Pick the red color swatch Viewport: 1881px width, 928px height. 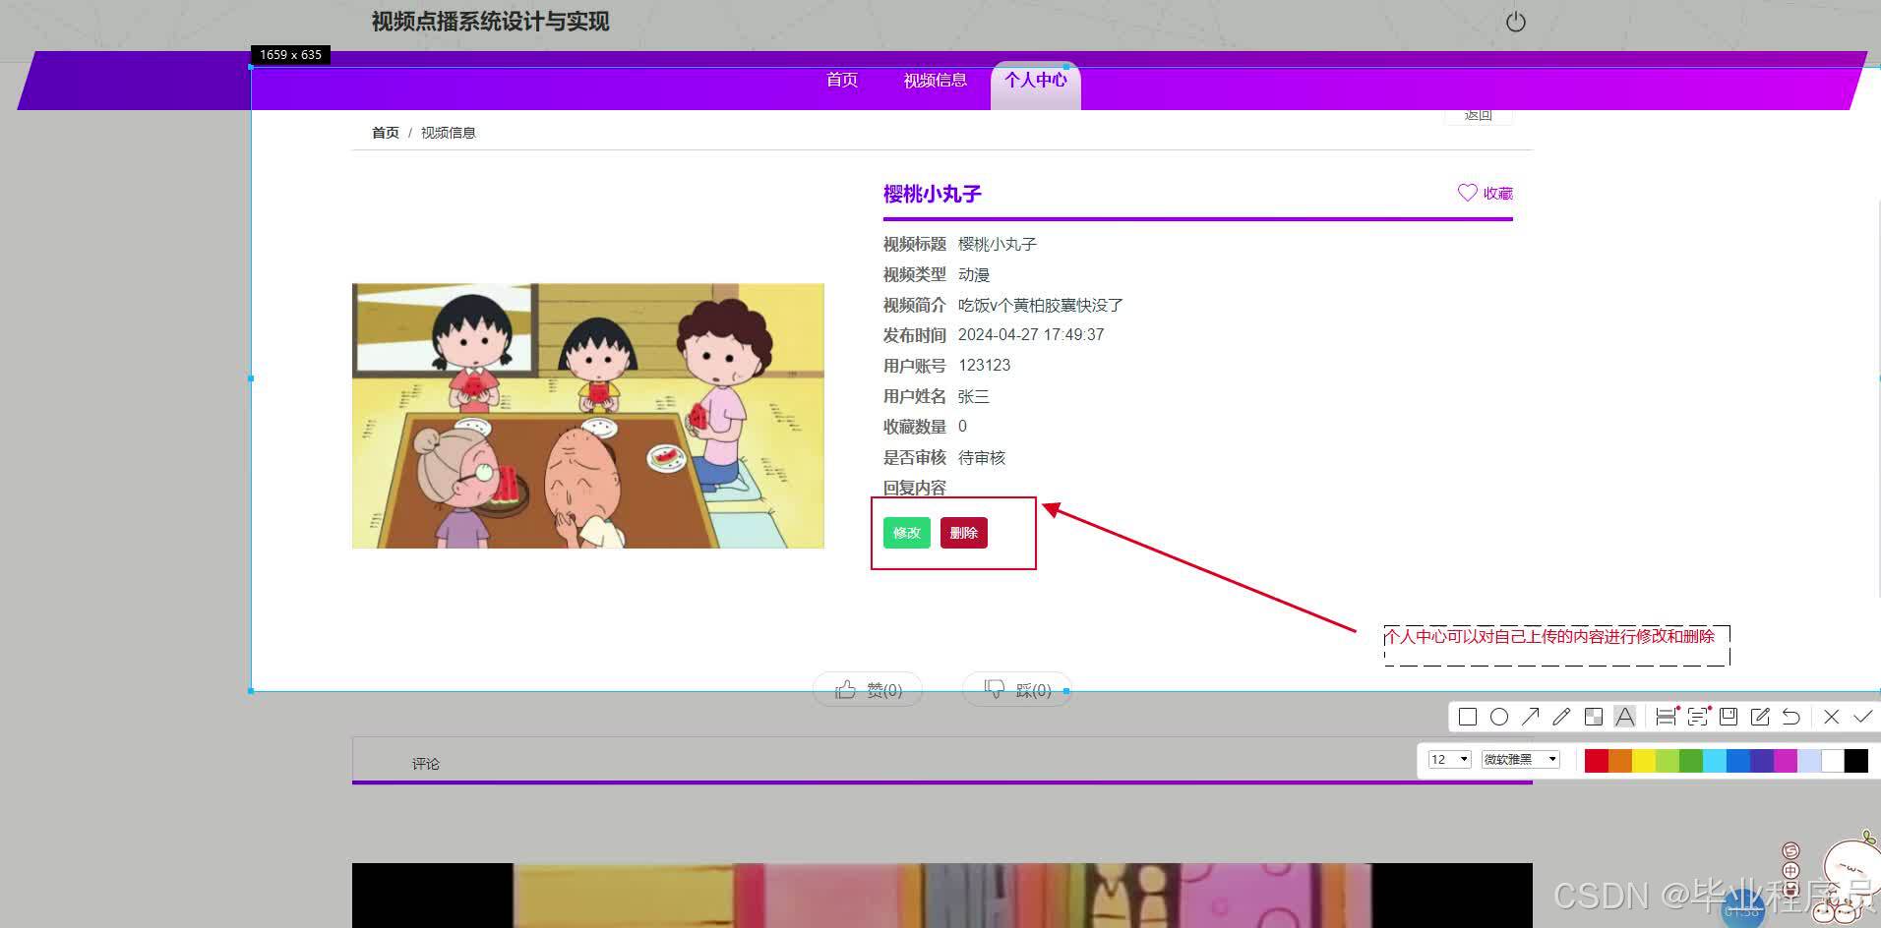(x=1597, y=760)
